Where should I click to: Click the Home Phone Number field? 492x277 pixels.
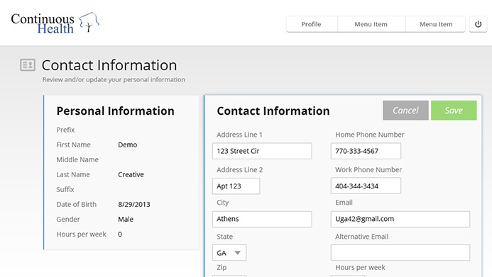pos(366,151)
